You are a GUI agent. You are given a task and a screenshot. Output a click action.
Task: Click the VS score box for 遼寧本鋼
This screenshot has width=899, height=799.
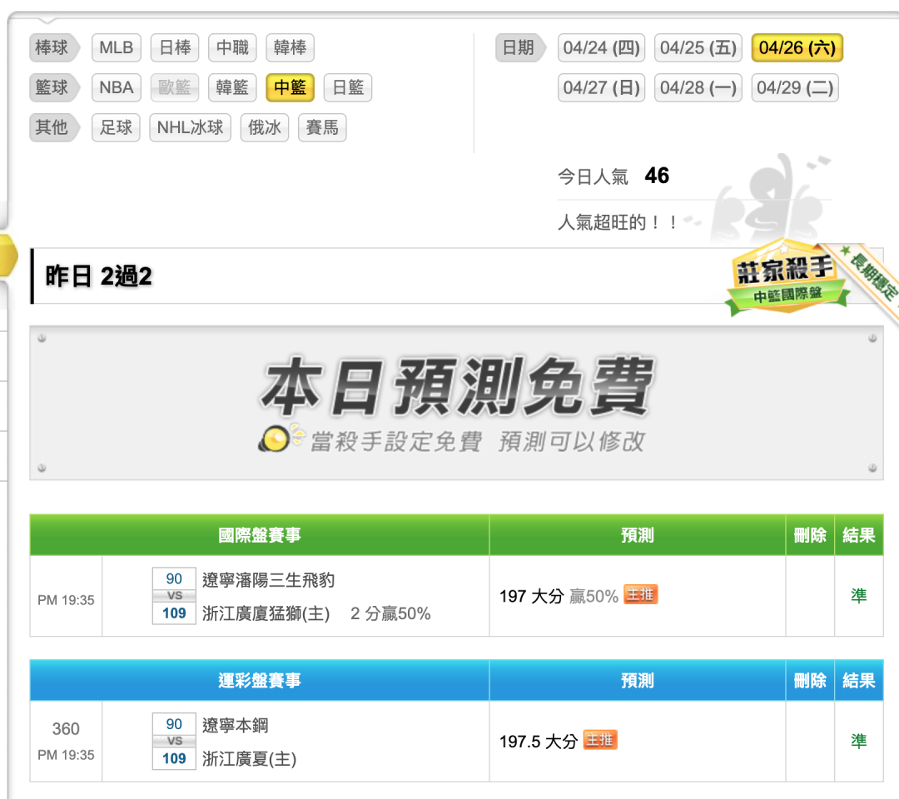174,742
